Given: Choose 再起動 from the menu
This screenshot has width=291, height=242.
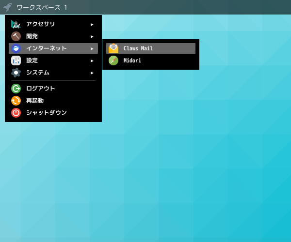Looking at the screenshot, I should click(x=53, y=101).
